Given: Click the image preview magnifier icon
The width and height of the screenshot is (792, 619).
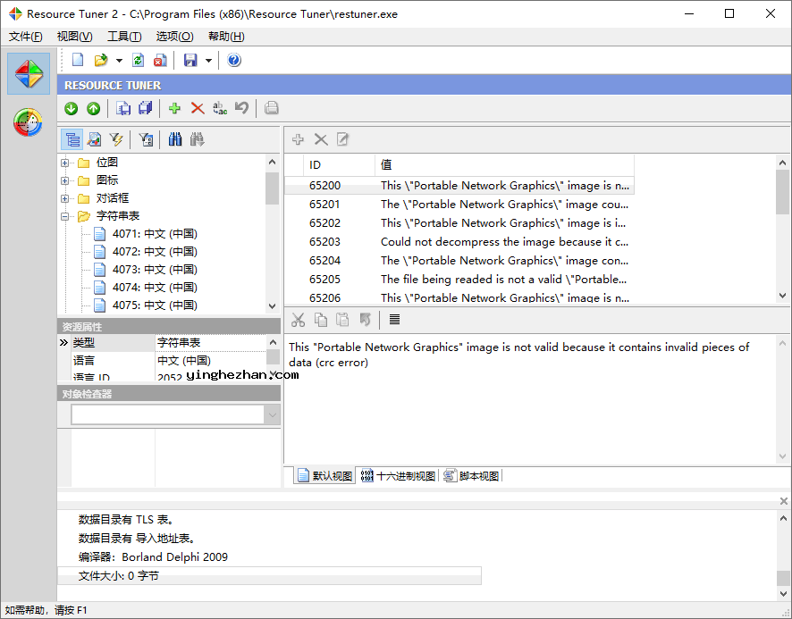Looking at the screenshot, I should coord(95,139).
